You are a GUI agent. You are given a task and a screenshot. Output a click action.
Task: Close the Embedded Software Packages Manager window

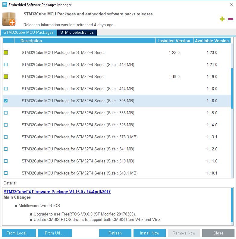tap(231, 5)
